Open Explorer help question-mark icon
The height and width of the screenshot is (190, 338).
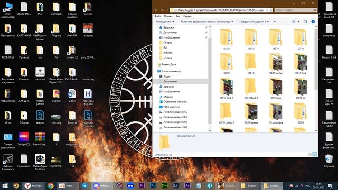313,22
